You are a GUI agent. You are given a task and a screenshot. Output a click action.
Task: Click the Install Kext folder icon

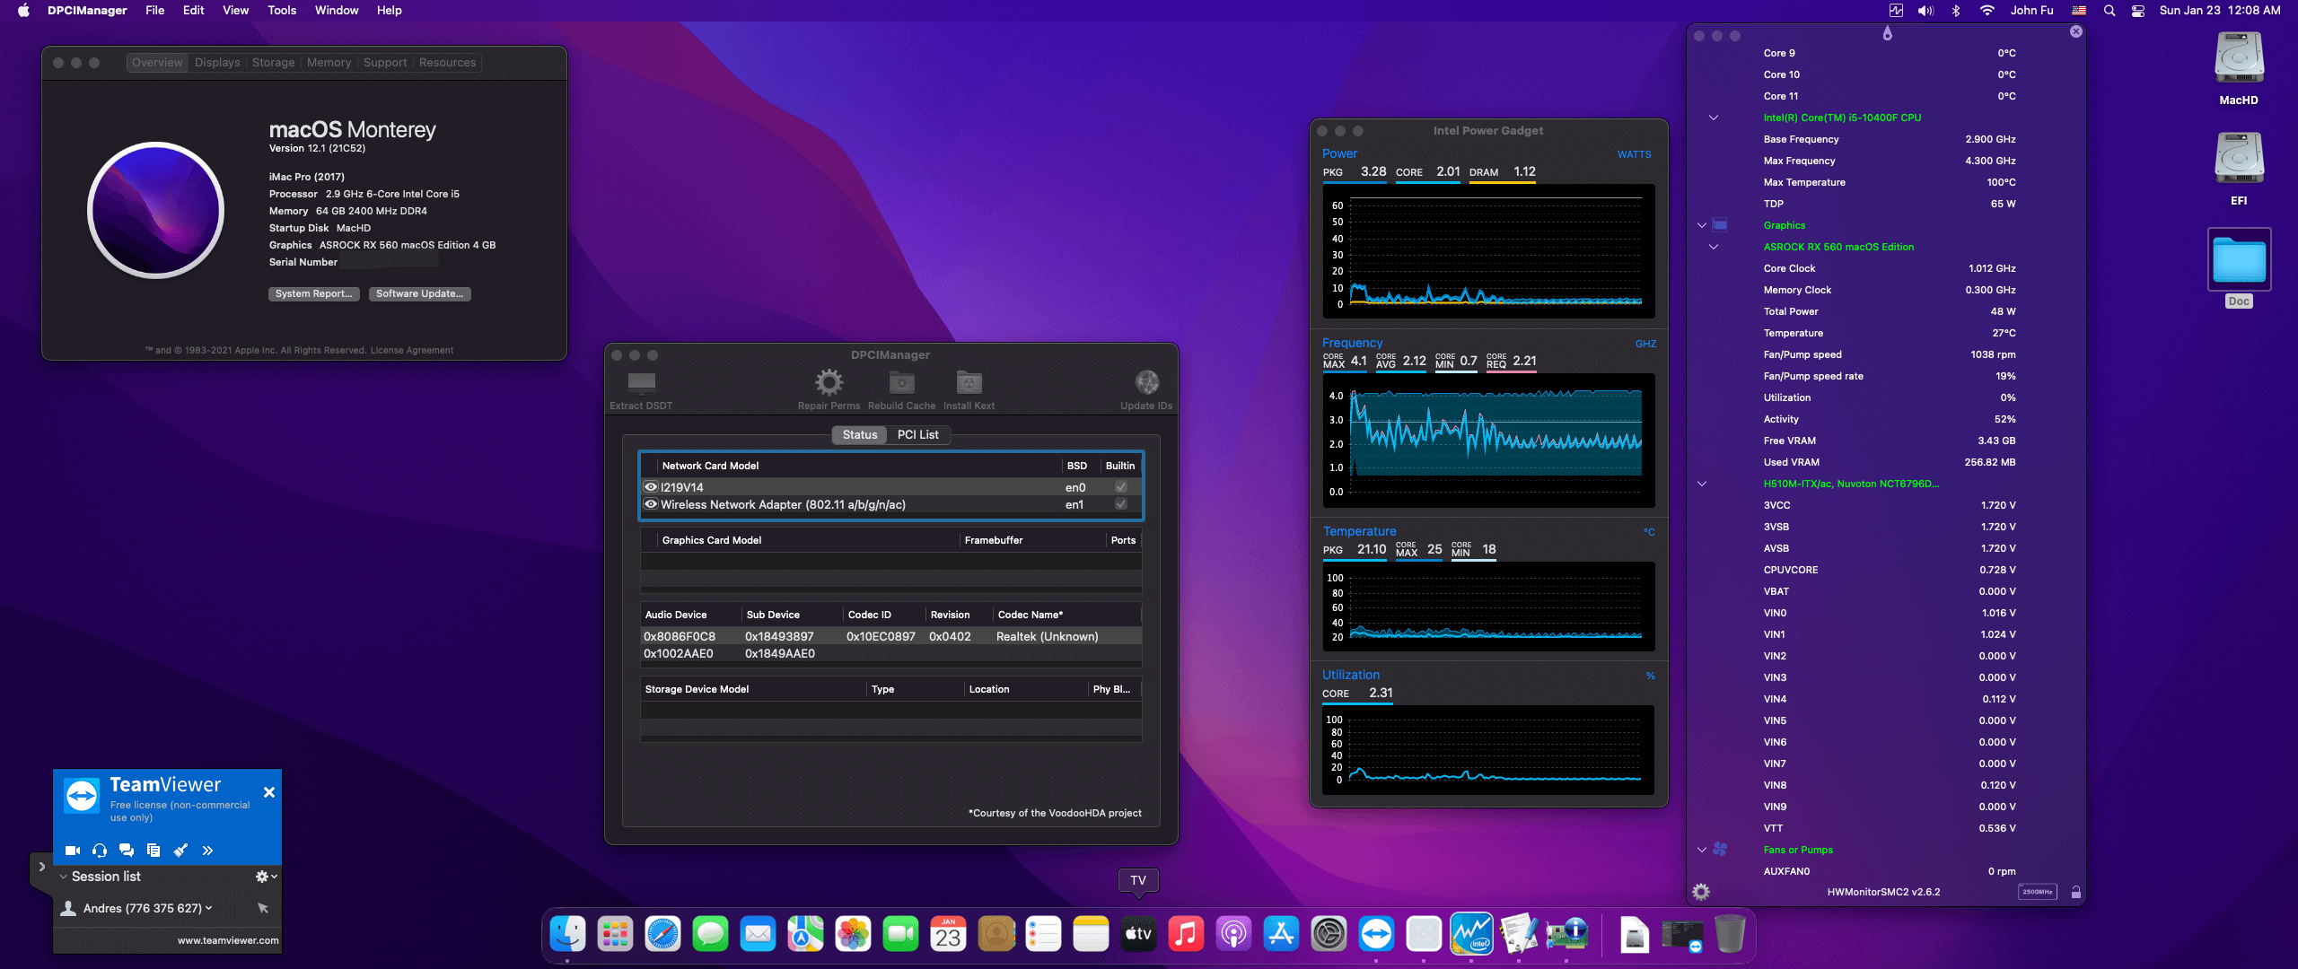[969, 383]
